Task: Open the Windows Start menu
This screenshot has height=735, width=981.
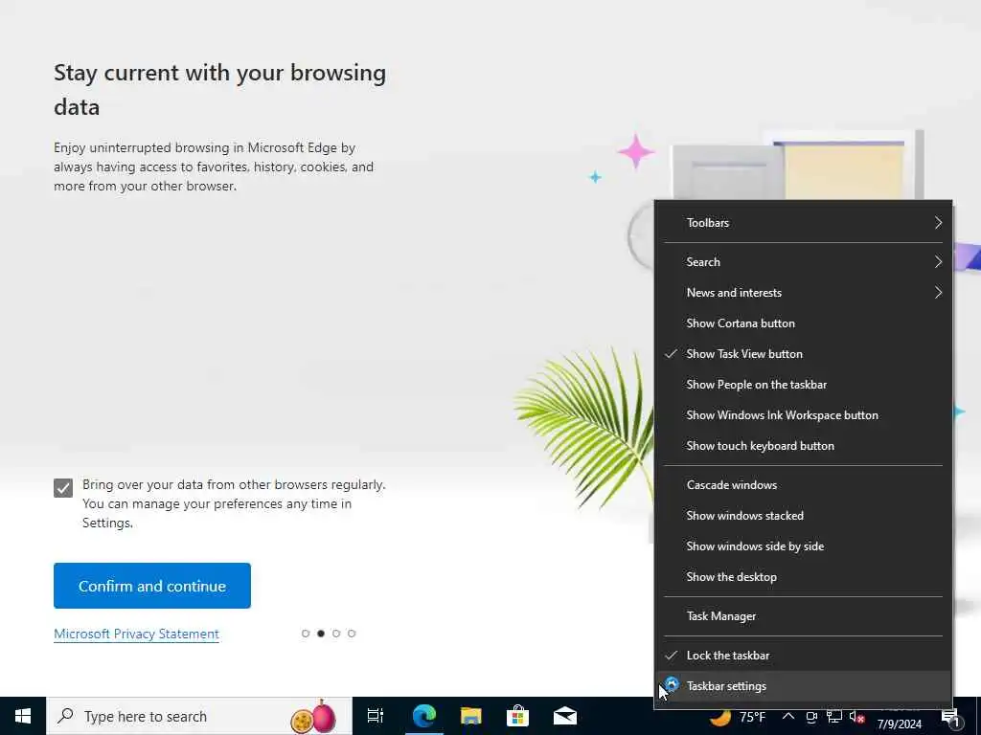Action: (23, 716)
